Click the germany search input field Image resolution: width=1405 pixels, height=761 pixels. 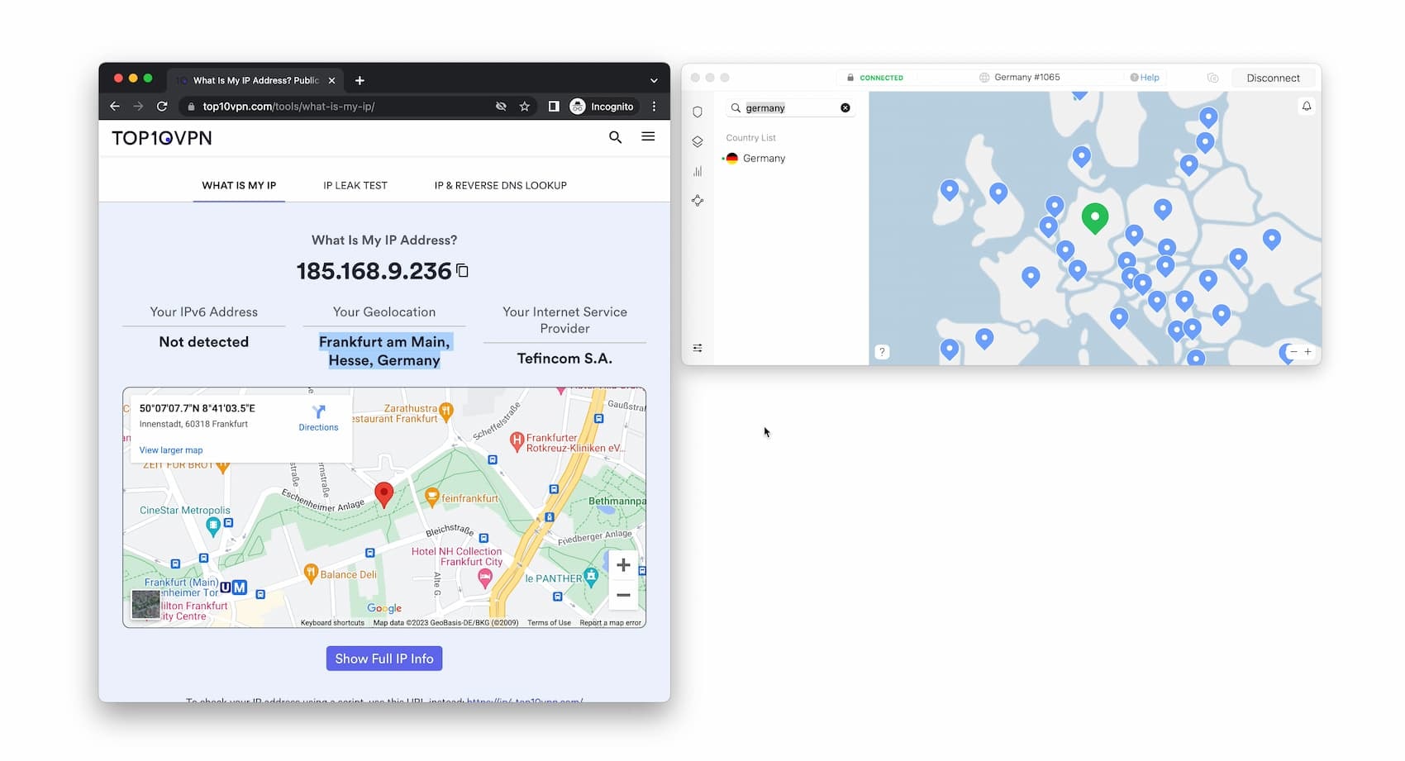[789, 107]
